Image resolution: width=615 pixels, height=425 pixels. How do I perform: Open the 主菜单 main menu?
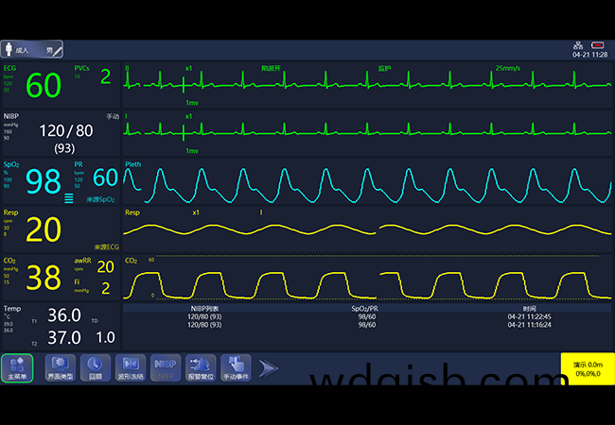(17, 368)
